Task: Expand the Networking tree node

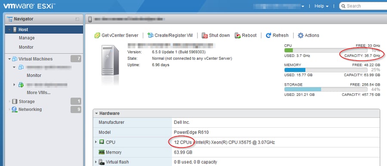Action: click(9, 109)
